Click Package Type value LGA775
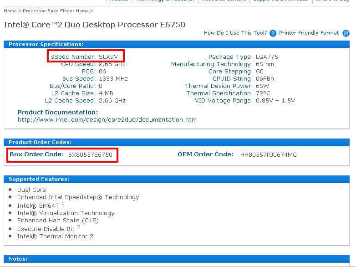The image size is (356, 267). coord(267,57)
